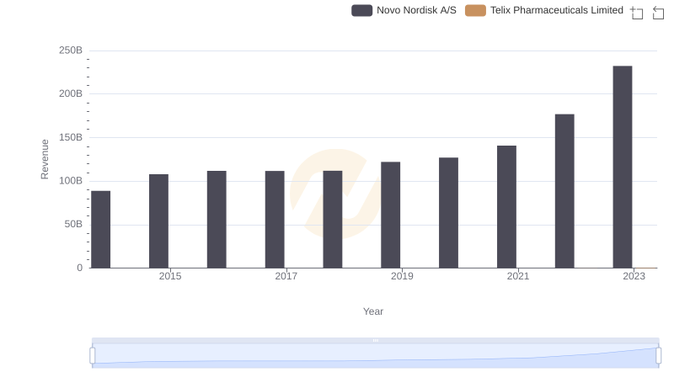Select the 2014 Novo Nordisk bar

tap(100, 230)
